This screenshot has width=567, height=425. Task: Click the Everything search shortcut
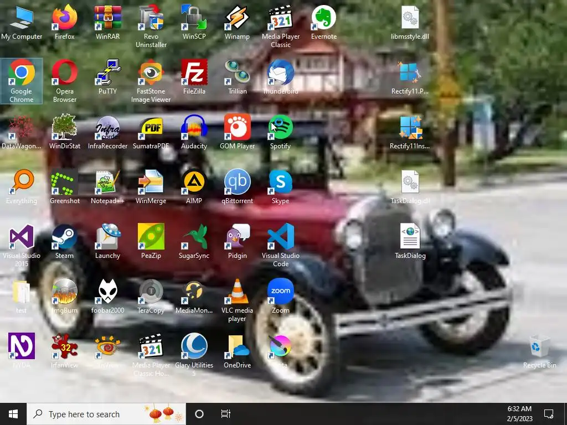pos(22,183)
